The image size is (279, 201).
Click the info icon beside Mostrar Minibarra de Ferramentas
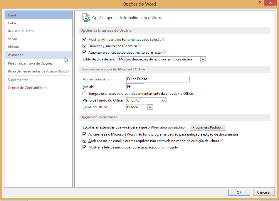coord(164,39)
